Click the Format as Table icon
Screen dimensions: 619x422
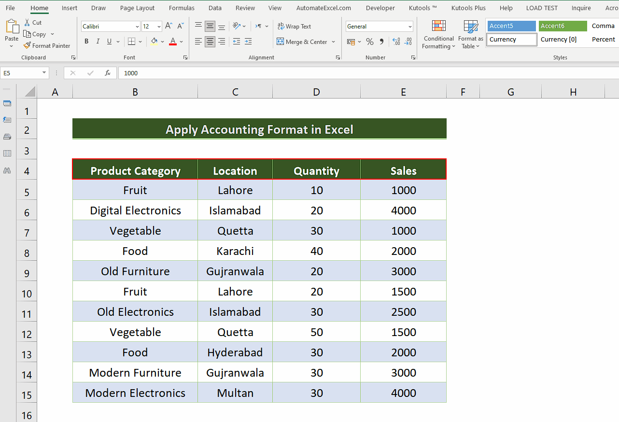[x=470, y=34]
